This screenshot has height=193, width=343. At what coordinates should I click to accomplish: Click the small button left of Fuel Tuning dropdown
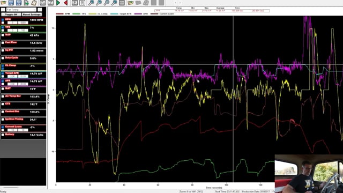tap(3, 10)
